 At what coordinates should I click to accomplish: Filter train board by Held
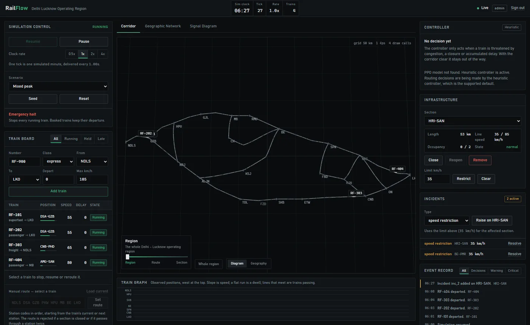pyautogui.click(x=87, y=139)
